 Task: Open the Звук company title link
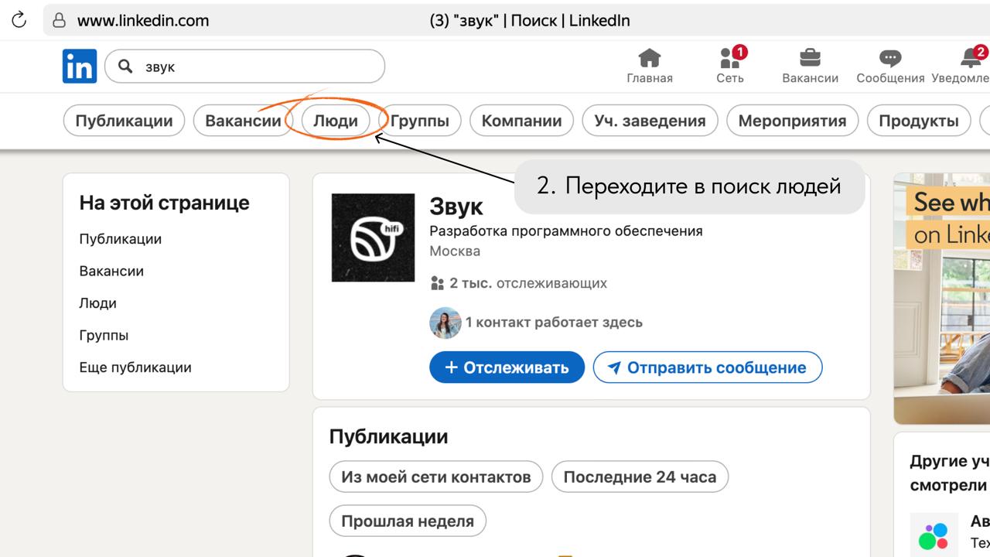[x=456, y=206]
